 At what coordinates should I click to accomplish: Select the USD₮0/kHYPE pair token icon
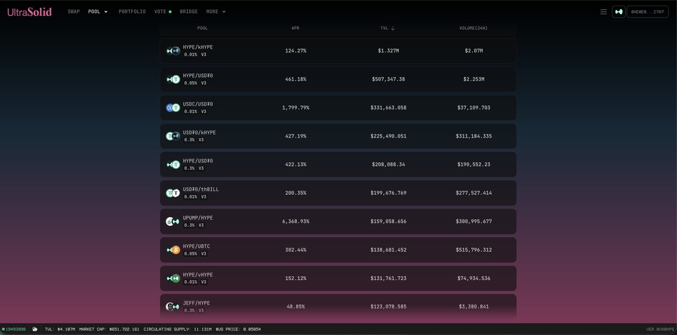click(x=173, y=136)
